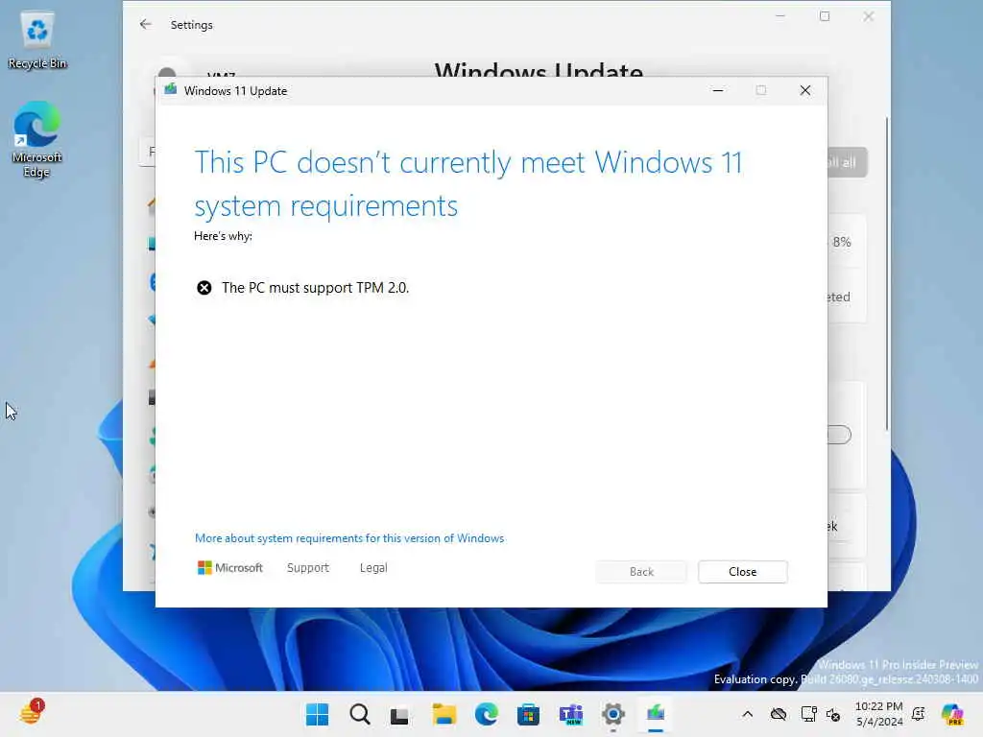This screenshot has height=737, width=983.
Task: Open the Recycle Bin desktop icon
Action: coord(37,40)
